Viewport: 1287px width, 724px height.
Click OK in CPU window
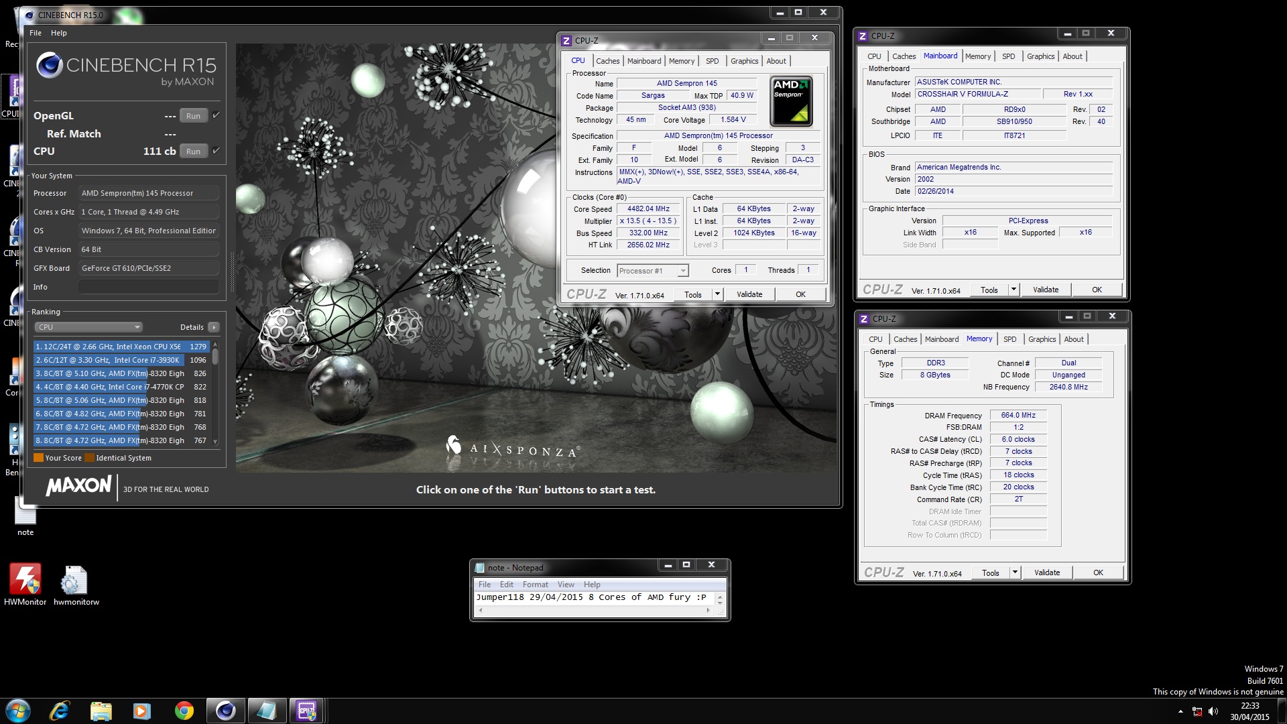pos(800,294)
